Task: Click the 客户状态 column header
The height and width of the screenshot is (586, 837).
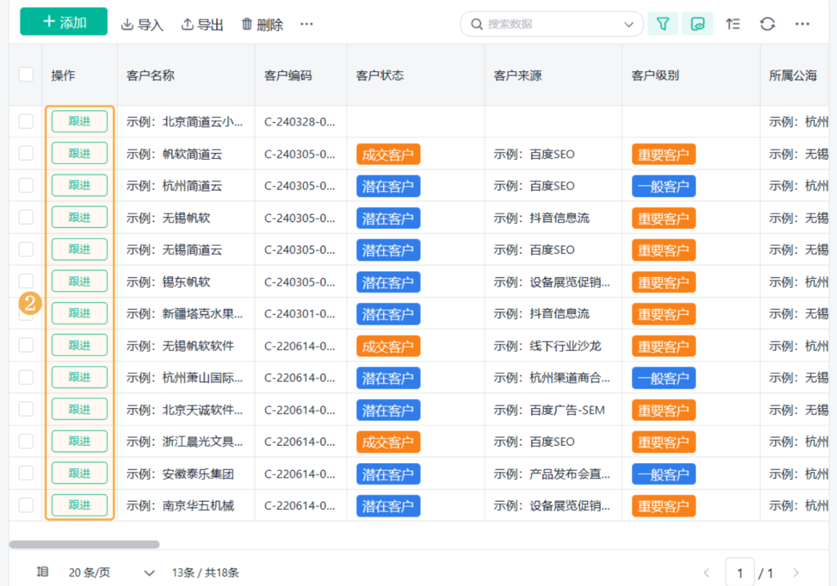Action: pyautogui.click(x=379, y=75)
